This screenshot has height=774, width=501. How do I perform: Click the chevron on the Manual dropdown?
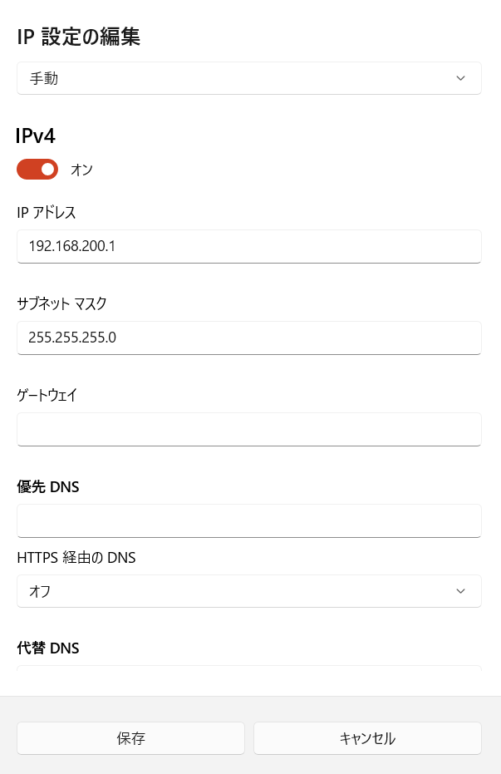click(x=460, y=77)
